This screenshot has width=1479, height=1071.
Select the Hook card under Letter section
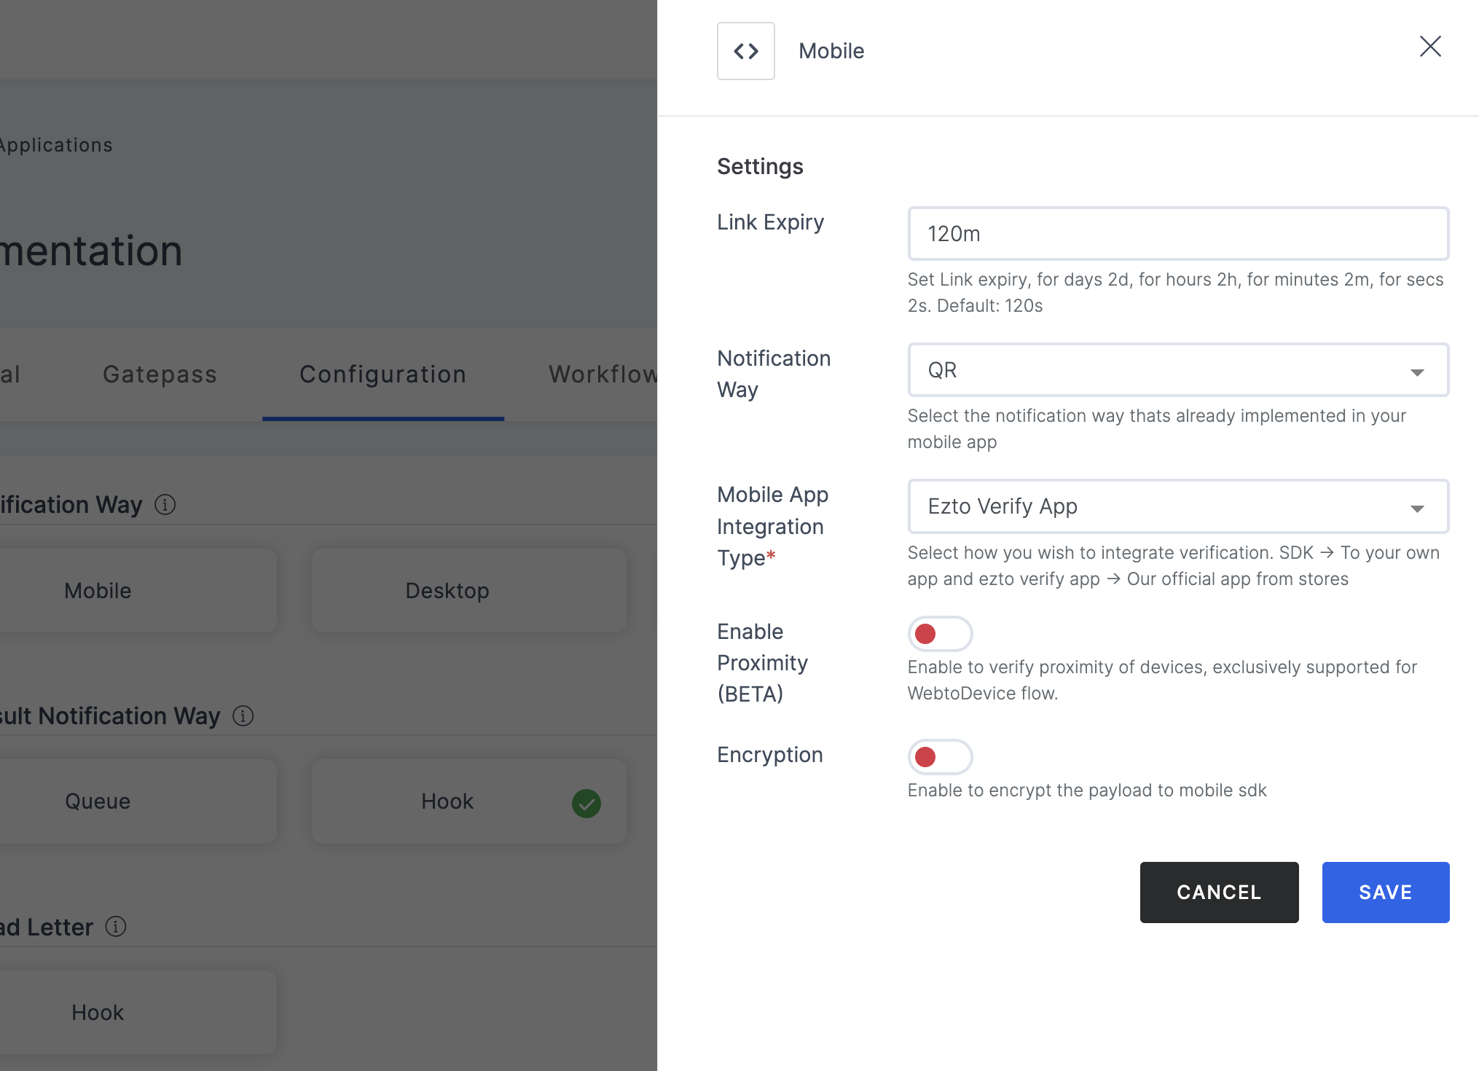137,1012
